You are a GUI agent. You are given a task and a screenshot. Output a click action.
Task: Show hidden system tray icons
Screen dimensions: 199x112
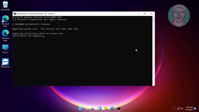point(174,109)
